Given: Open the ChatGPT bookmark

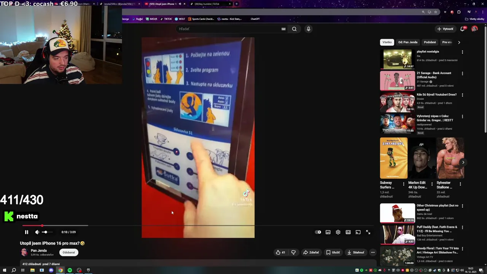Looking at the screenshot, I should tap(255, 19).
